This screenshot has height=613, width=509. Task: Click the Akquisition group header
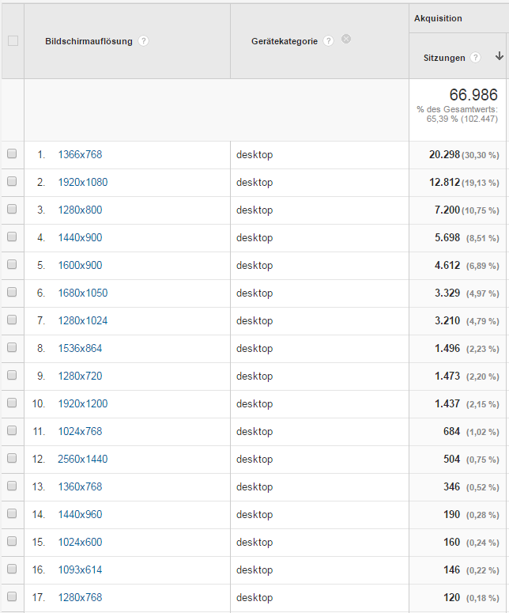point(438,18)
